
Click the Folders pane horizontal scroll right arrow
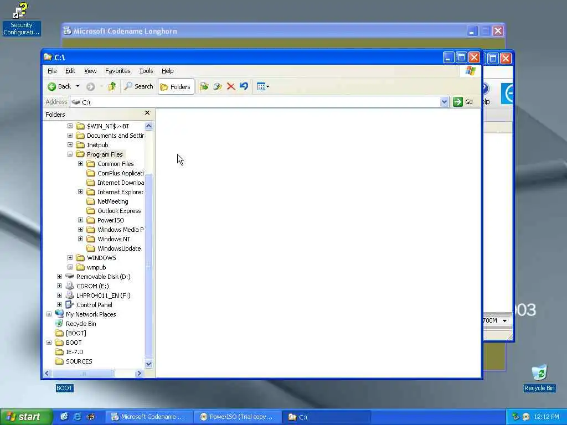[x=139, y=374]
